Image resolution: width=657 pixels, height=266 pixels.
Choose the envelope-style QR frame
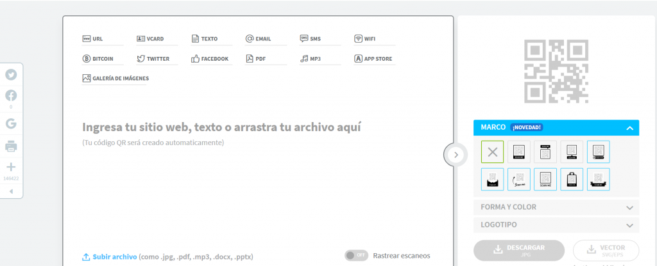pos(492,179)
